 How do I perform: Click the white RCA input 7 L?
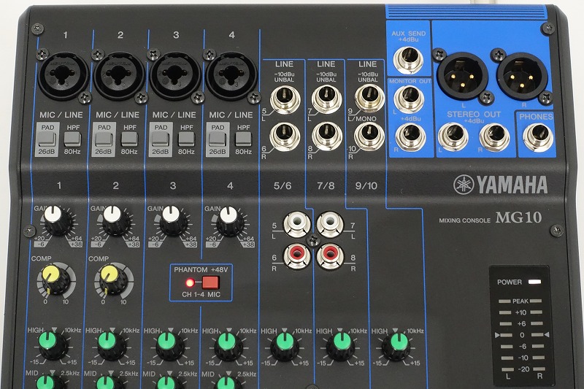[330, 224]
